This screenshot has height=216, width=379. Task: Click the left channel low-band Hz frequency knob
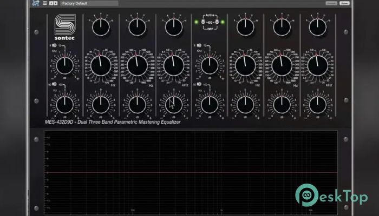tap(100, 65)
